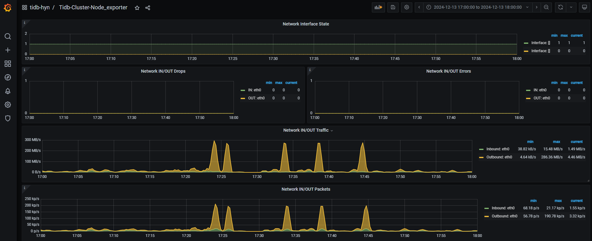The width and height of the screenshot is (592, 241).
Task: Open the search dashboards icon in sidebar
Action: click(x=8, y=36)
